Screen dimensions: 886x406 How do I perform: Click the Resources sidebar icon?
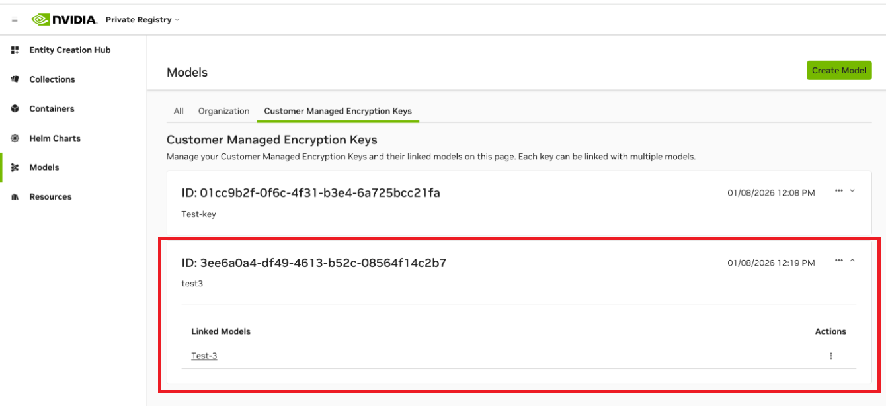(x=15, y=197)
